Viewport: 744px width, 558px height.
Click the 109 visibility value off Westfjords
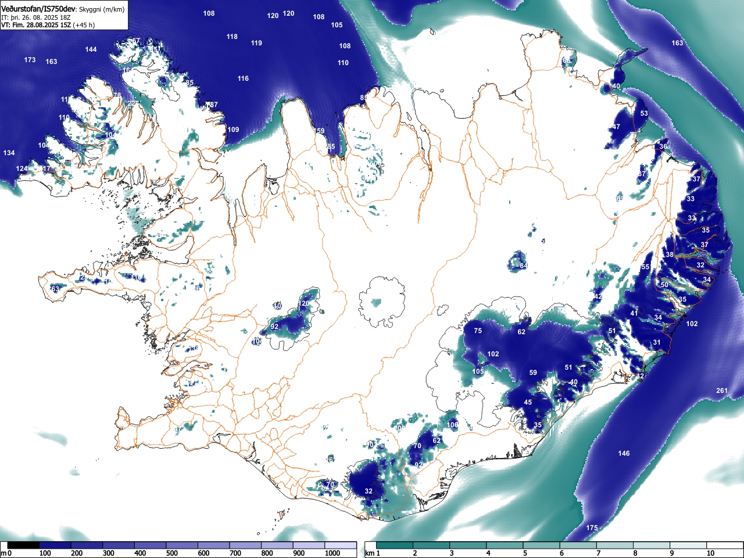(x=233, y=130)
